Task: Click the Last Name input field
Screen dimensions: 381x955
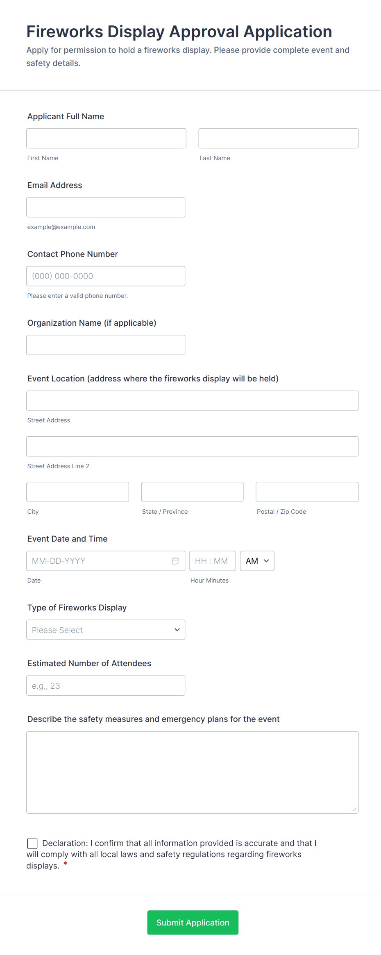Action: point(278,138)
